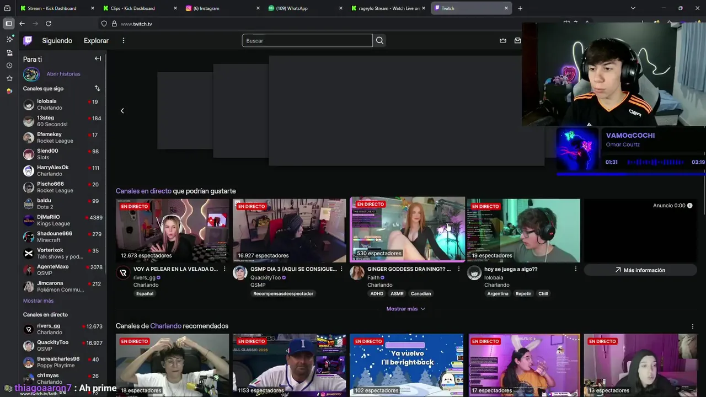Click the ad information icon
This screenshot has width=706, height=397.
click(x=689, y=206)
